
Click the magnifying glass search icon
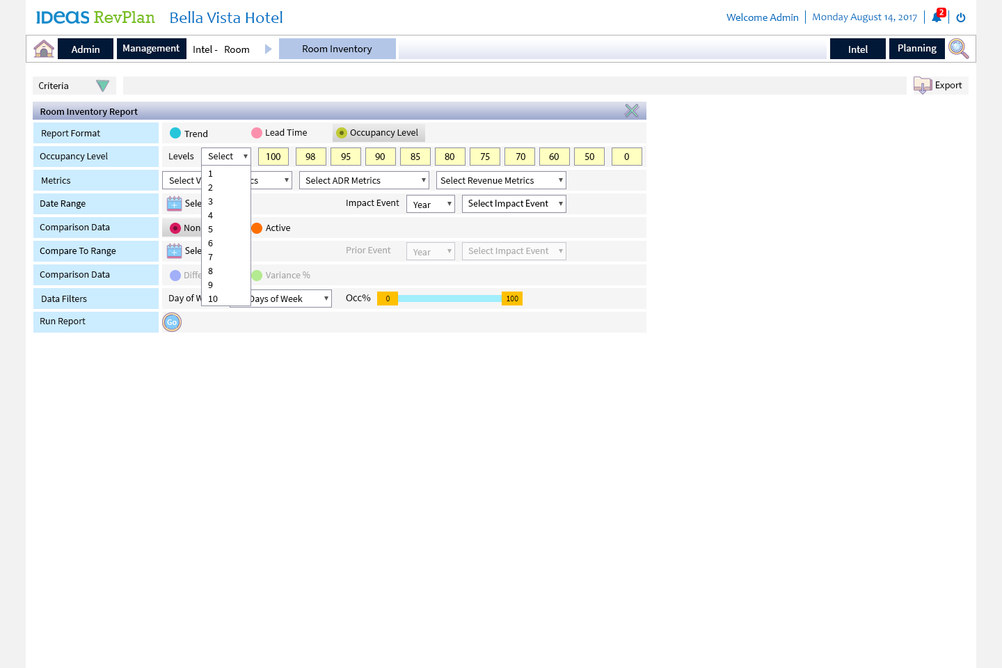point(958,49)
